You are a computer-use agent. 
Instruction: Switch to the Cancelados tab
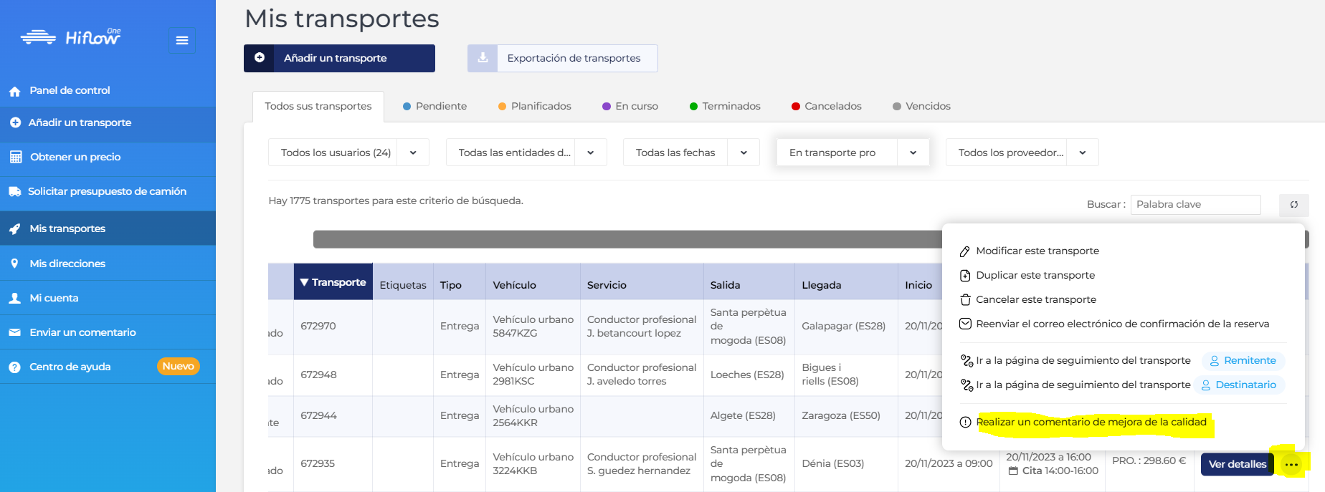click(826, 106)
